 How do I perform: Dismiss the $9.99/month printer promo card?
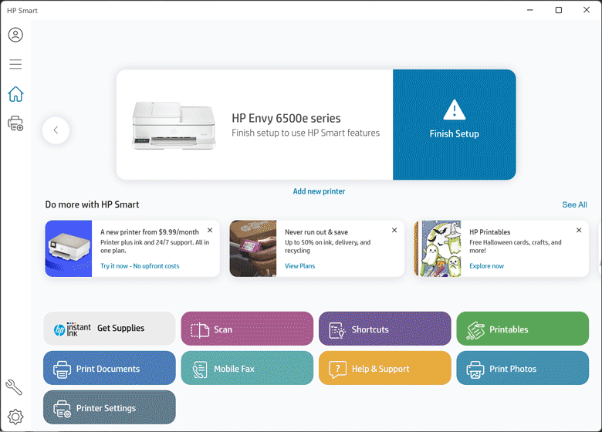[210, 230]
